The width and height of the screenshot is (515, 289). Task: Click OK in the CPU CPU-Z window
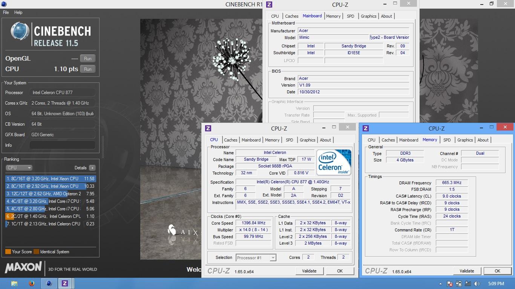(340, 271)
